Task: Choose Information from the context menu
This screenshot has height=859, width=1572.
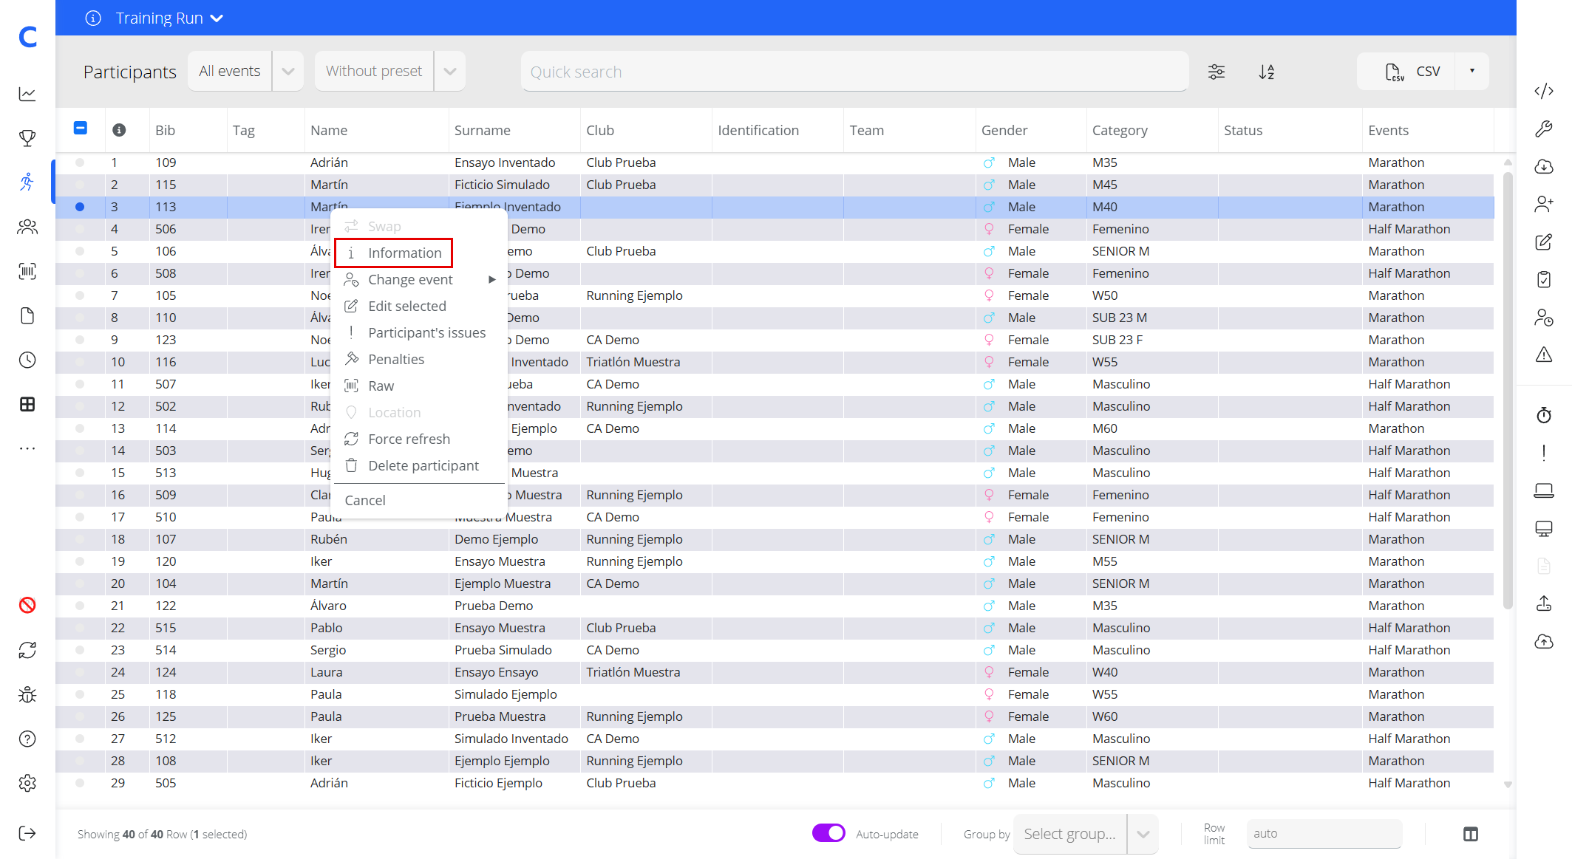Action: [x=393, y=253]
